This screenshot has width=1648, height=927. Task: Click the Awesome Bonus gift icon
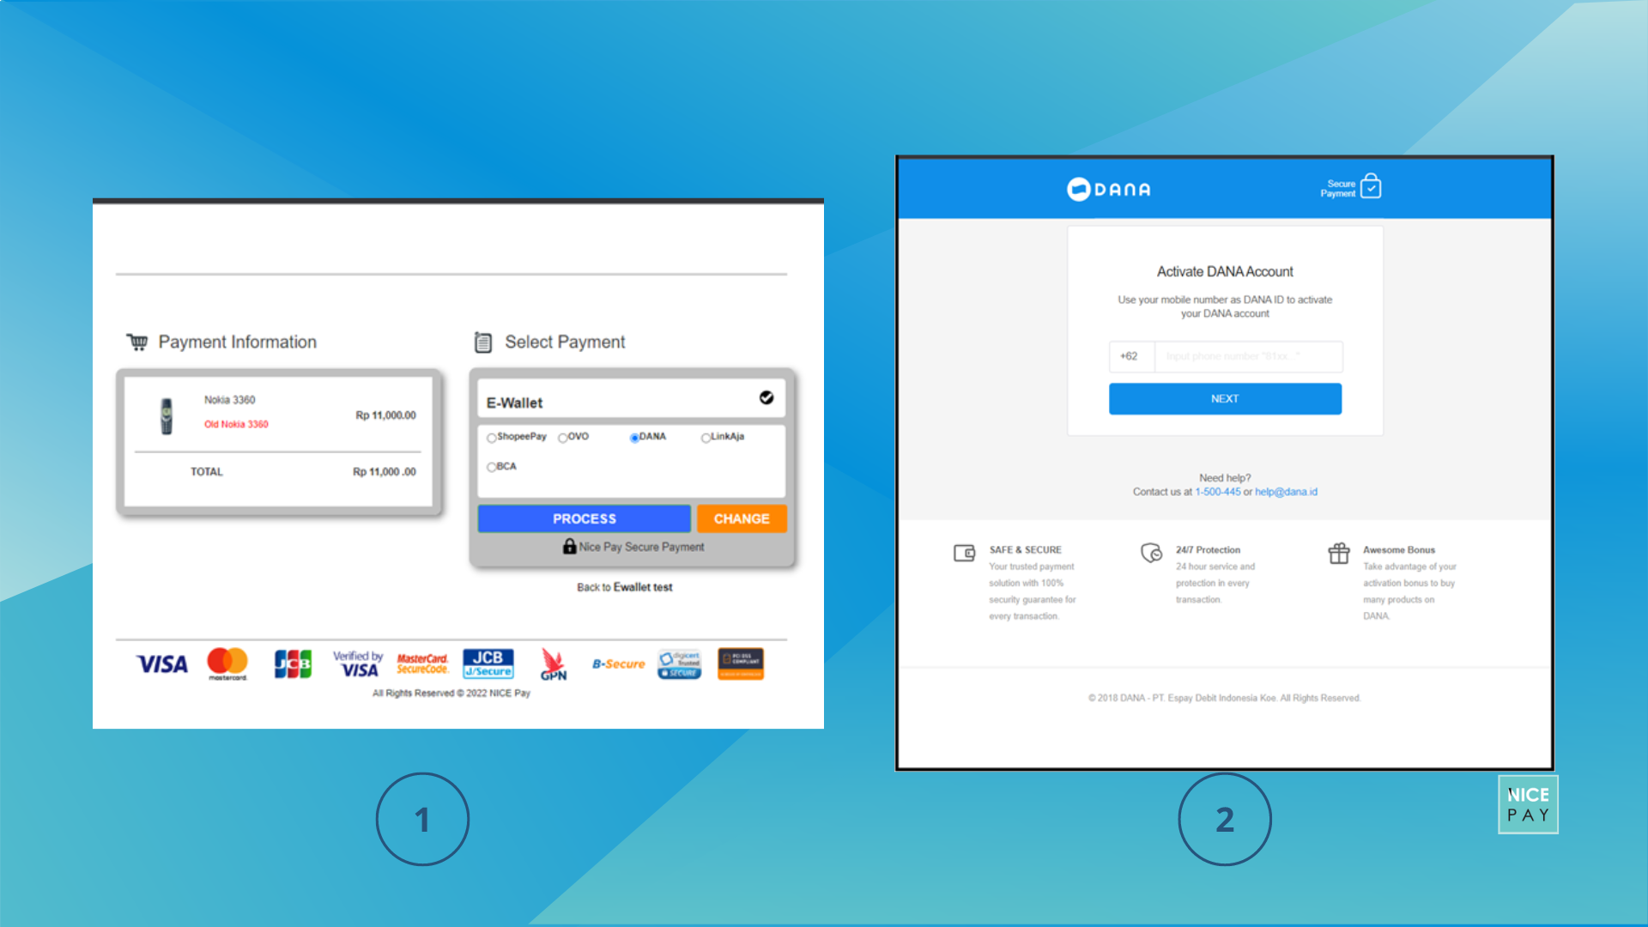click(1338, 554)
